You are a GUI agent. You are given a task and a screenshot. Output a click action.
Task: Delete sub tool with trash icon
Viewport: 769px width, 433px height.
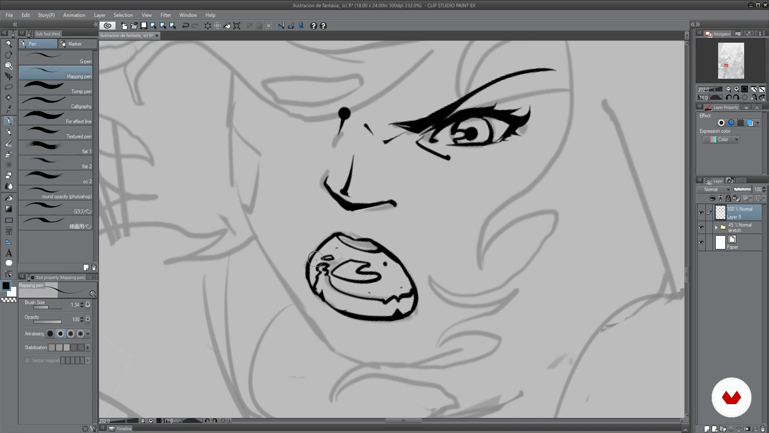pos(94,267)
